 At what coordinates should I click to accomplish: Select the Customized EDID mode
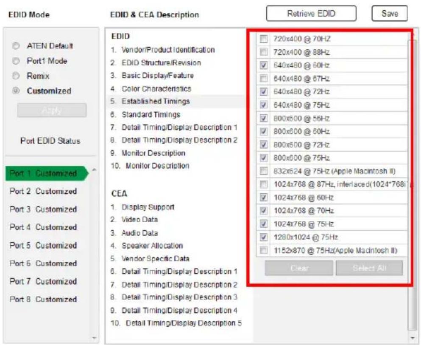pos(16,90)
